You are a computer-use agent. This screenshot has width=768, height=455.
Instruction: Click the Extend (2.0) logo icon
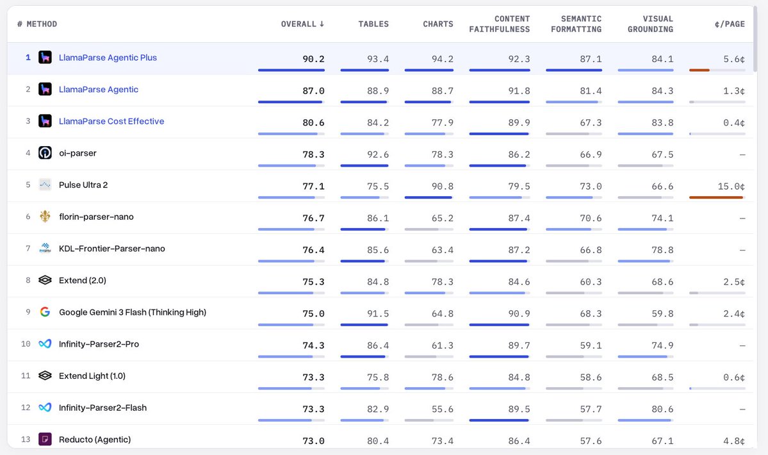point(45,280)
